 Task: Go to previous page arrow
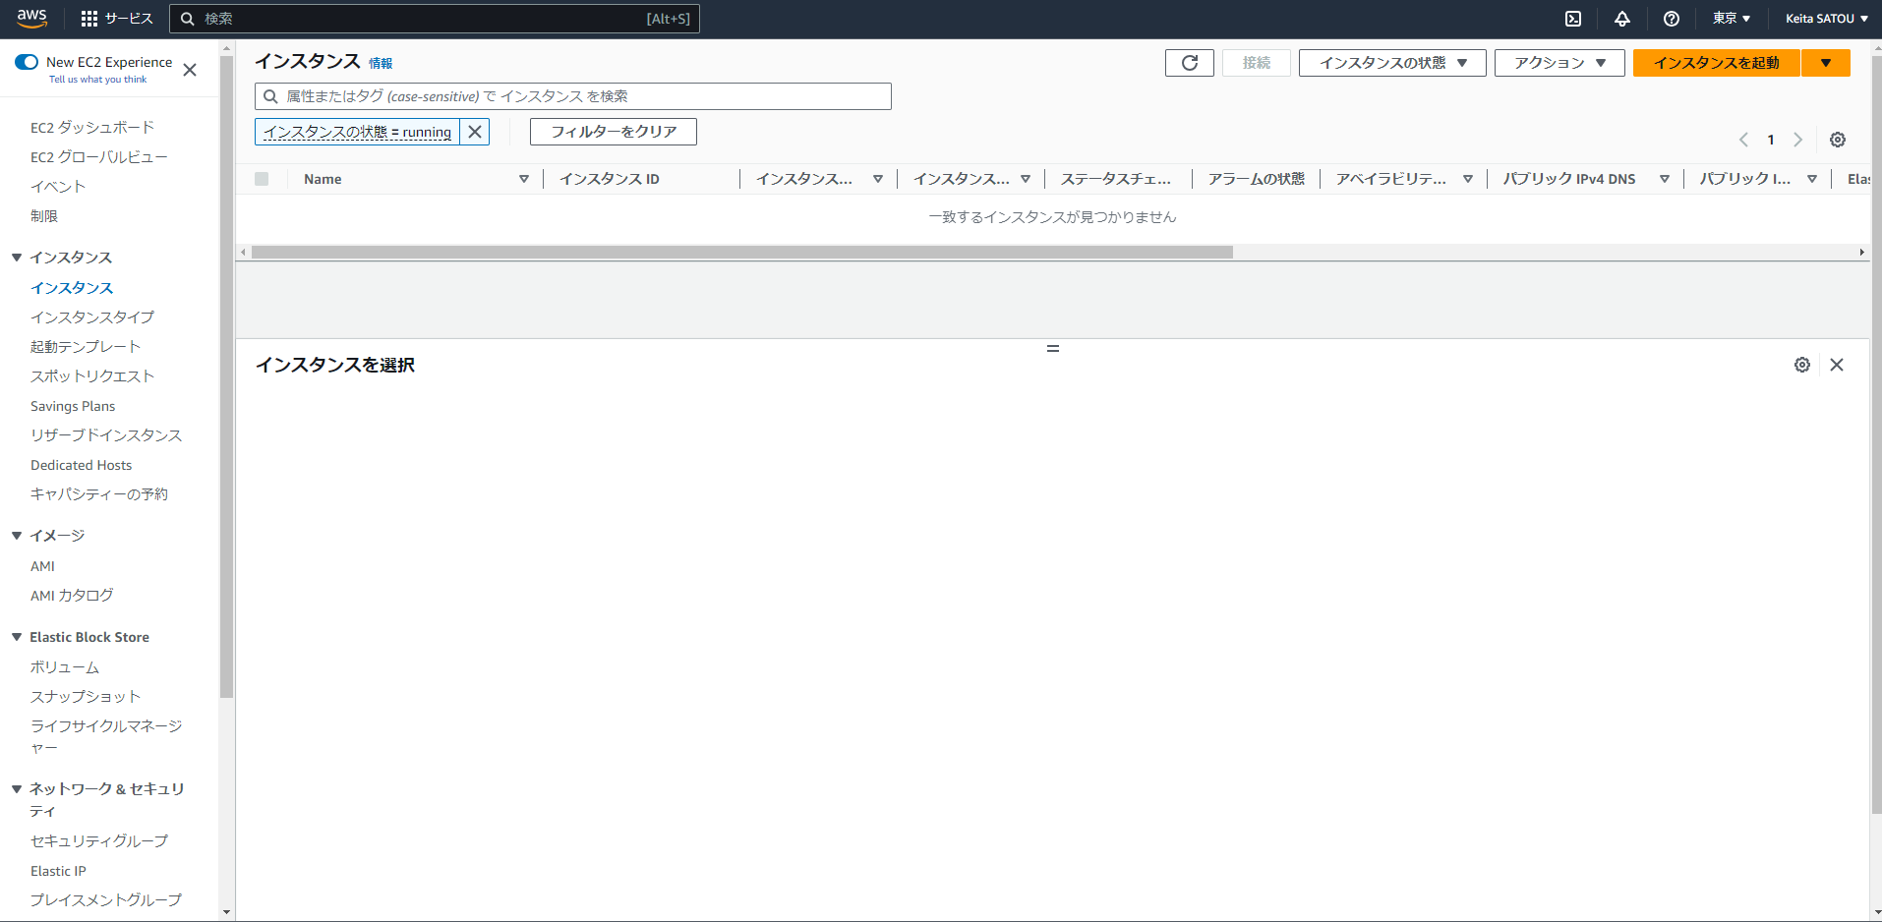pos(1743,140)
